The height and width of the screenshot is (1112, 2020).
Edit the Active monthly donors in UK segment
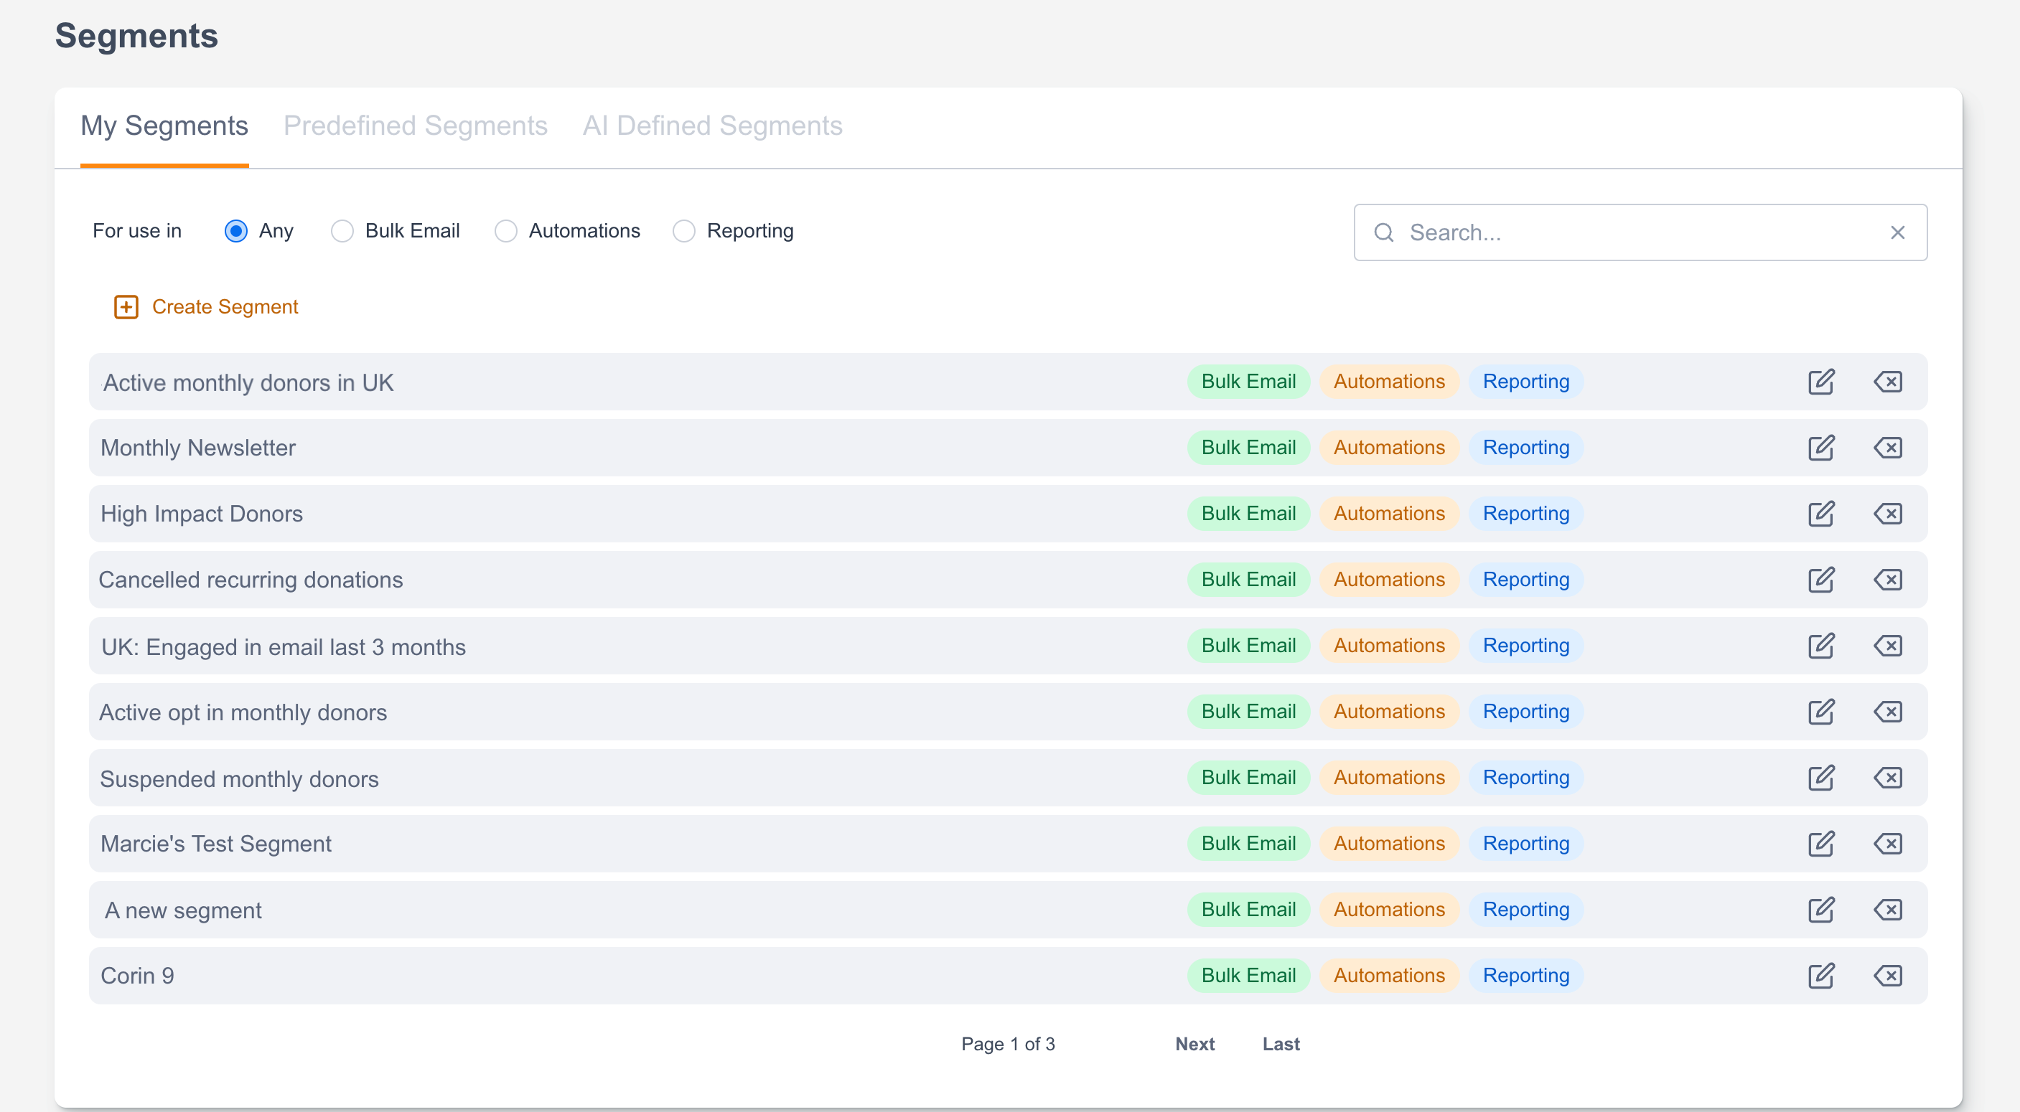click(x=1821, y=382)
